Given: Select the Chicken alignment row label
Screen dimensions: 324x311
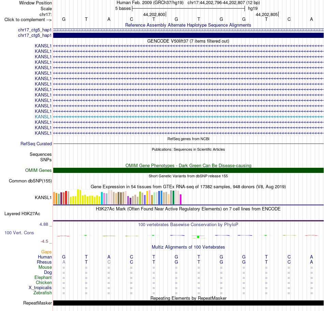Looking at the screenshot, I should click(44, 282).
